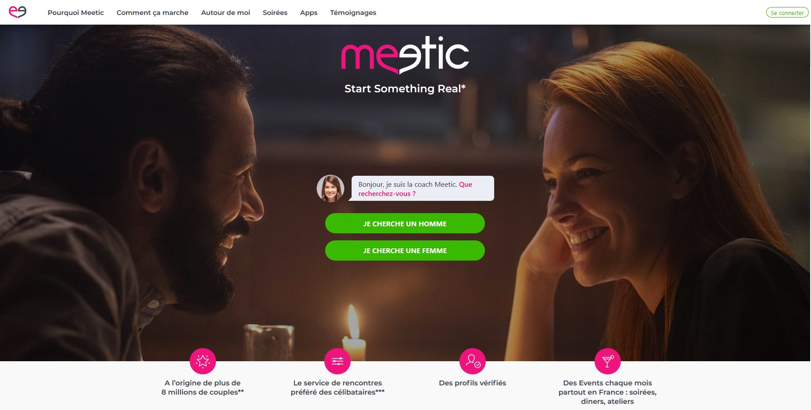Viewport: 811px width, 410px height.
Task: Click the verified profile icon
Action: 473,361
